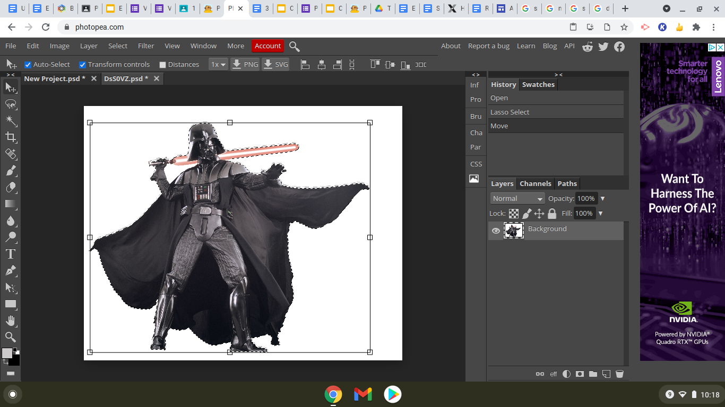Export as PNG button
The width and height of the screenshot is (725, 407).
click(245, 65)
